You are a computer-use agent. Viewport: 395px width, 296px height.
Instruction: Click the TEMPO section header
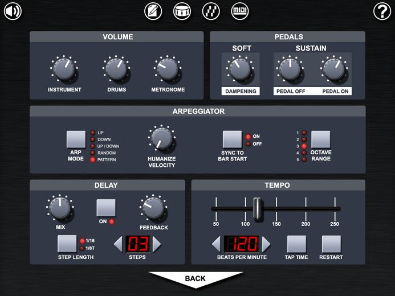[x=278, y=186]
